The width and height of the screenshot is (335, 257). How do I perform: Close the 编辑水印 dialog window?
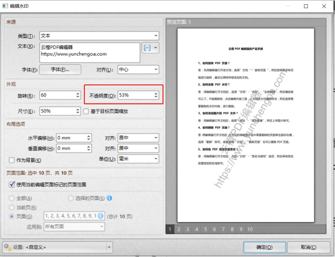[324, 6]
